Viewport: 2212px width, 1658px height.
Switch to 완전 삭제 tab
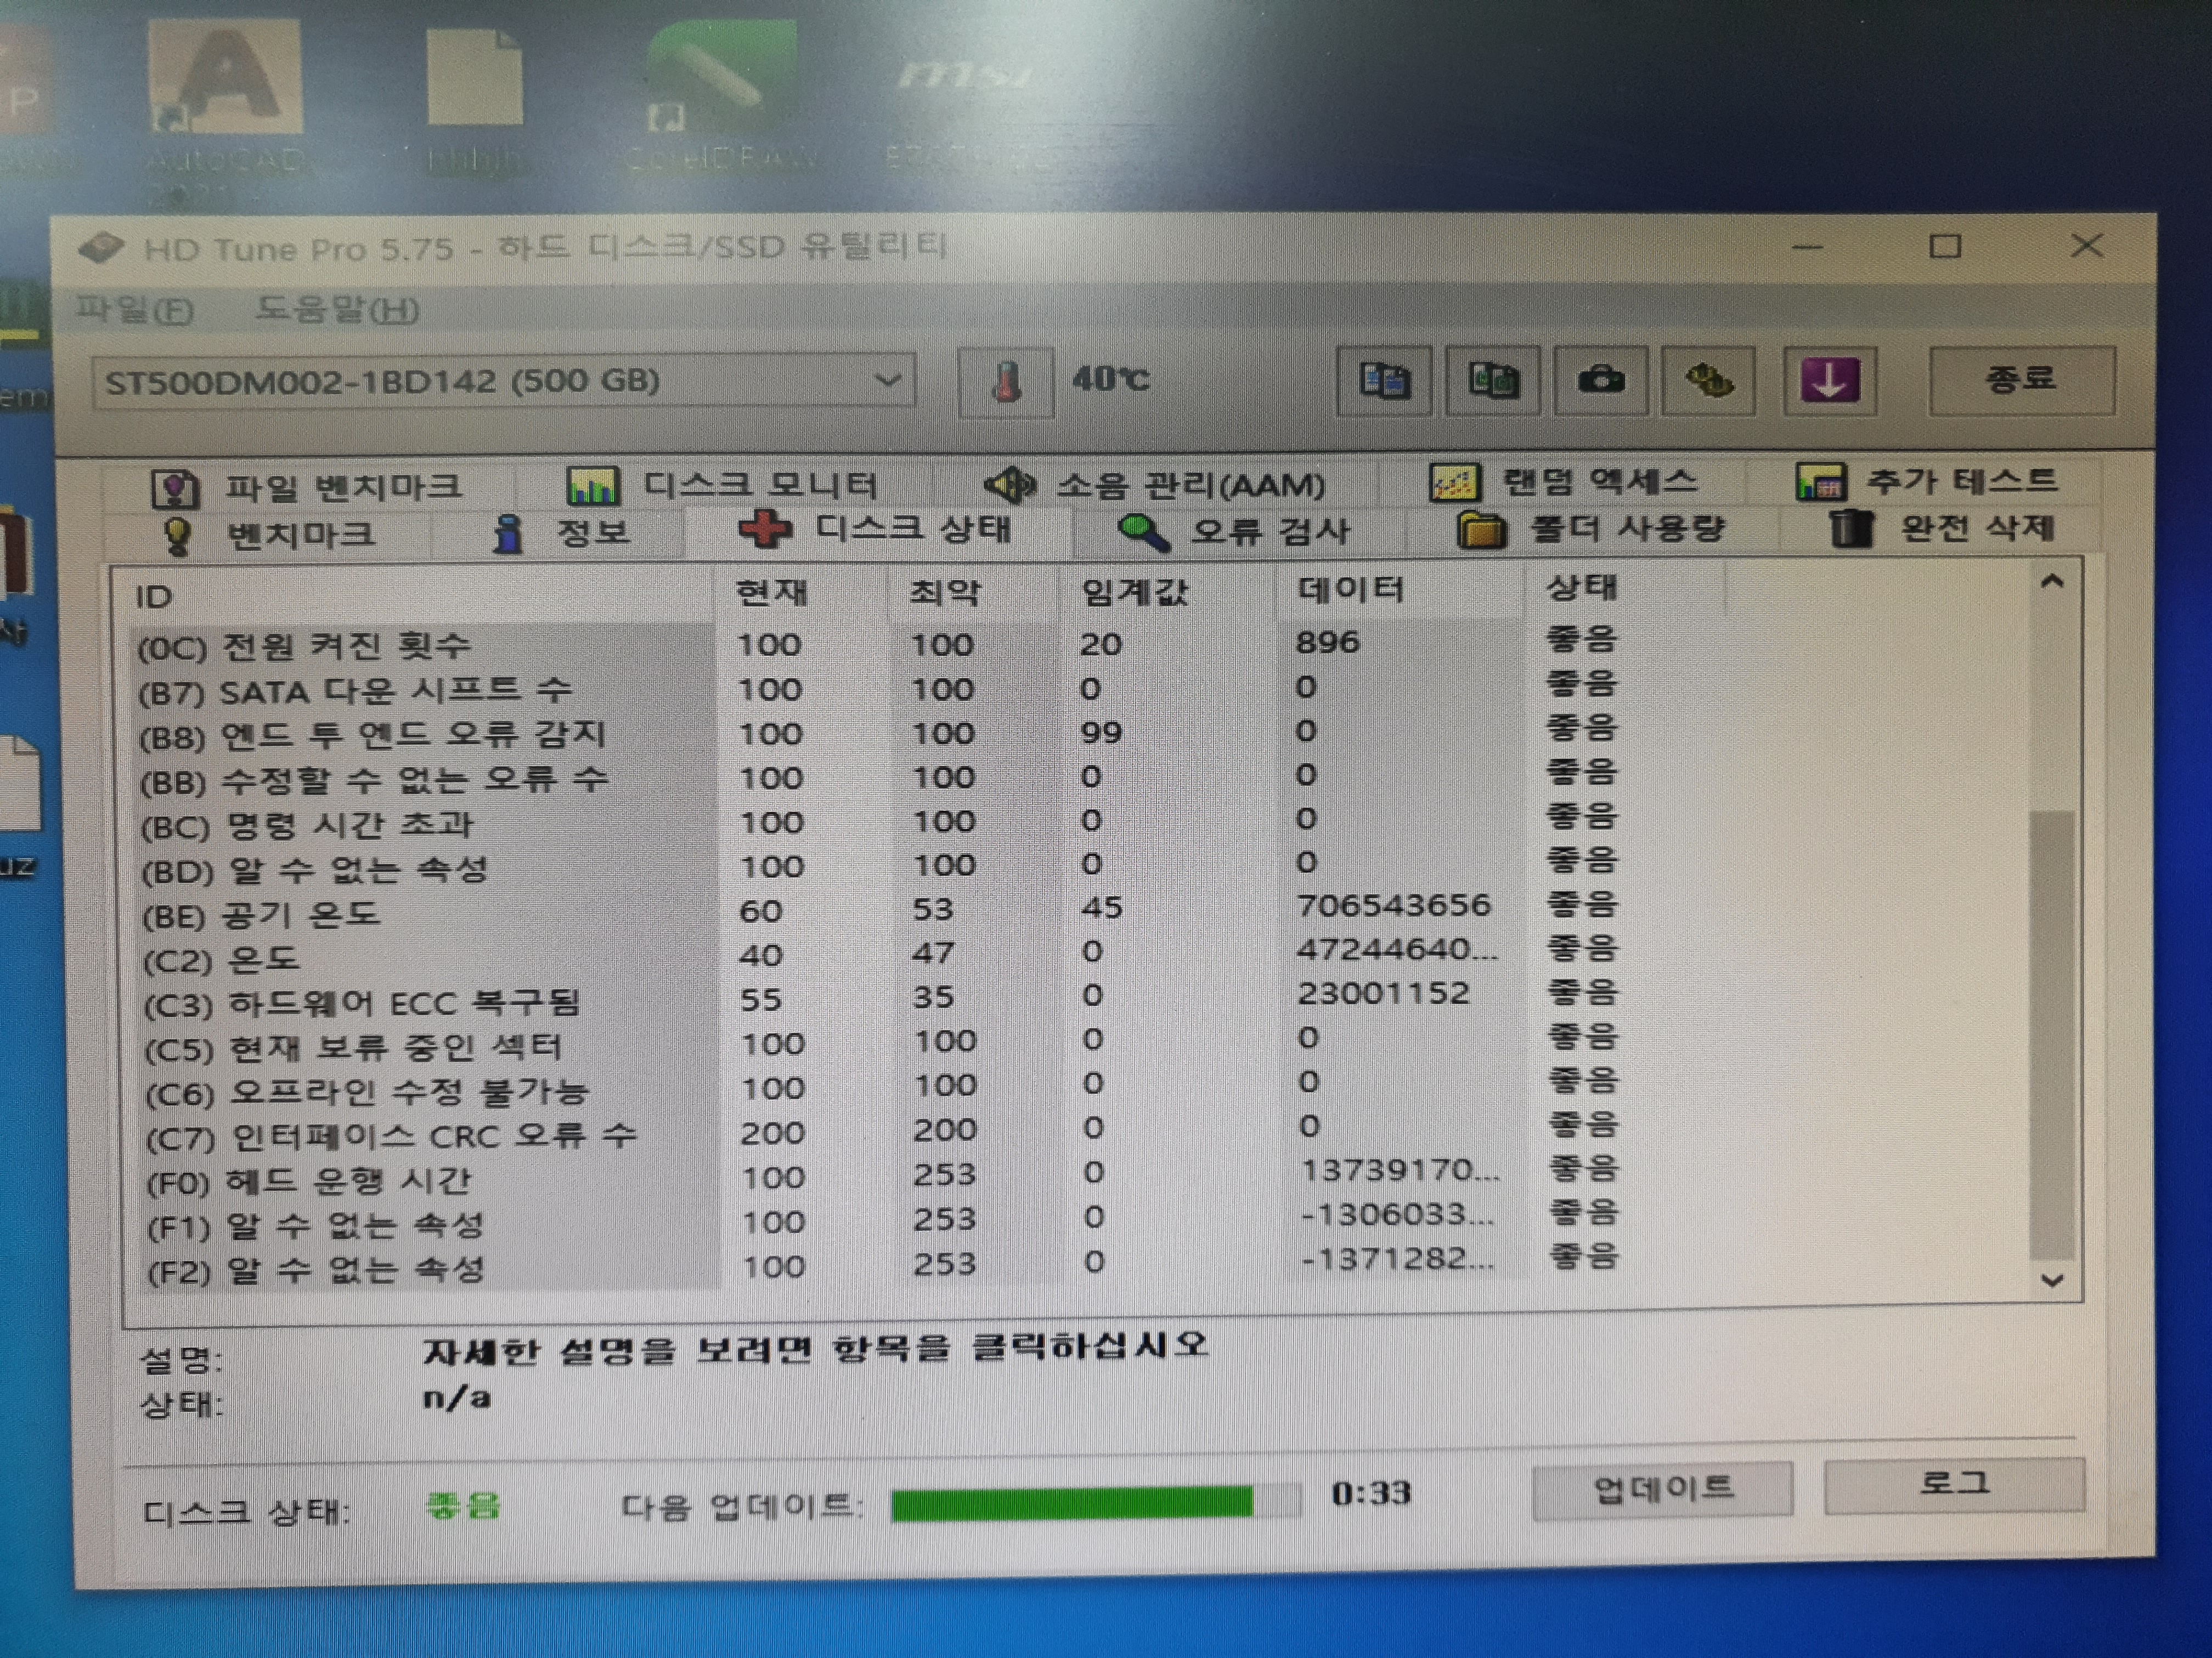click(1942, 527)
